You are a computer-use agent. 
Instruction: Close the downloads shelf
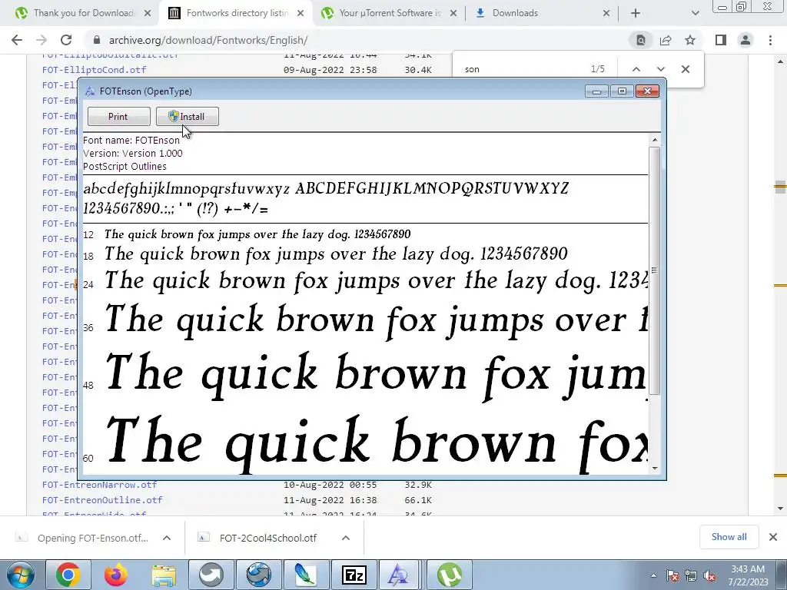[x=773, y=537]
